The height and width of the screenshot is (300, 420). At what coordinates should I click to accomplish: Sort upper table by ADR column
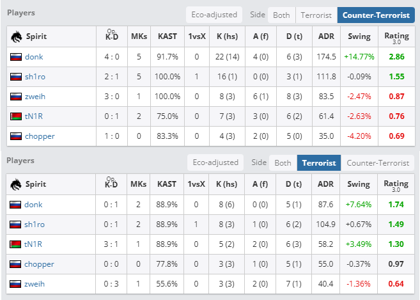tap(326, 36)
